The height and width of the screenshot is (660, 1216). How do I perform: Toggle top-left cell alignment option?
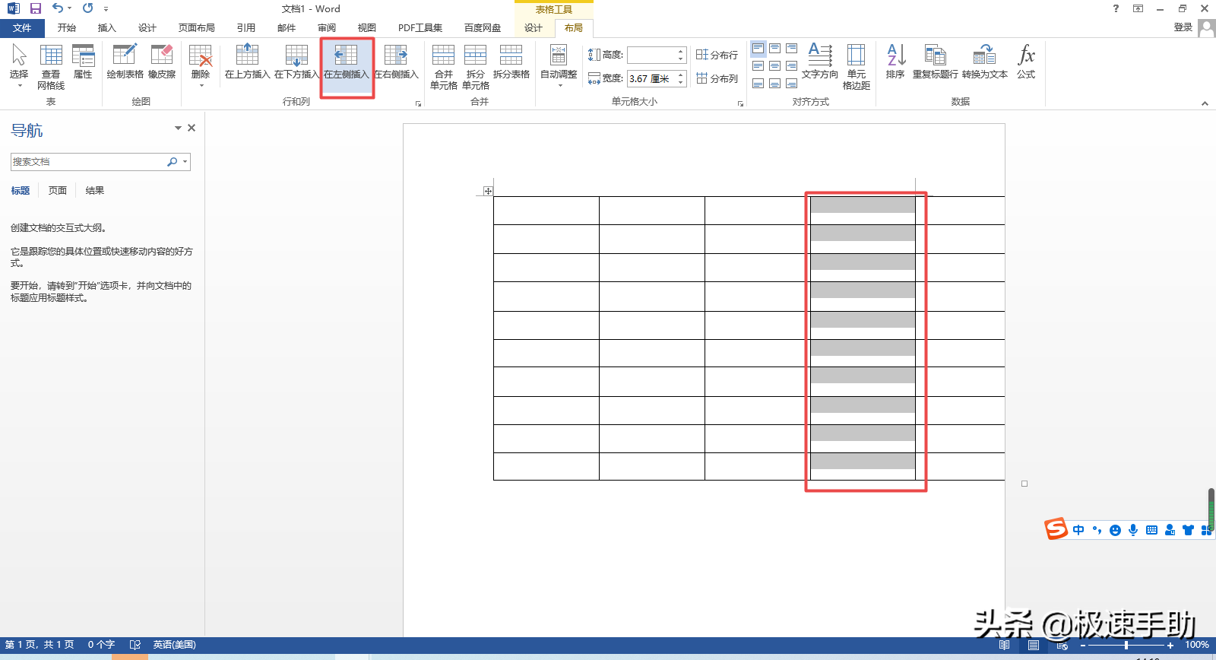pyautogui.click(x=758, y=49)
